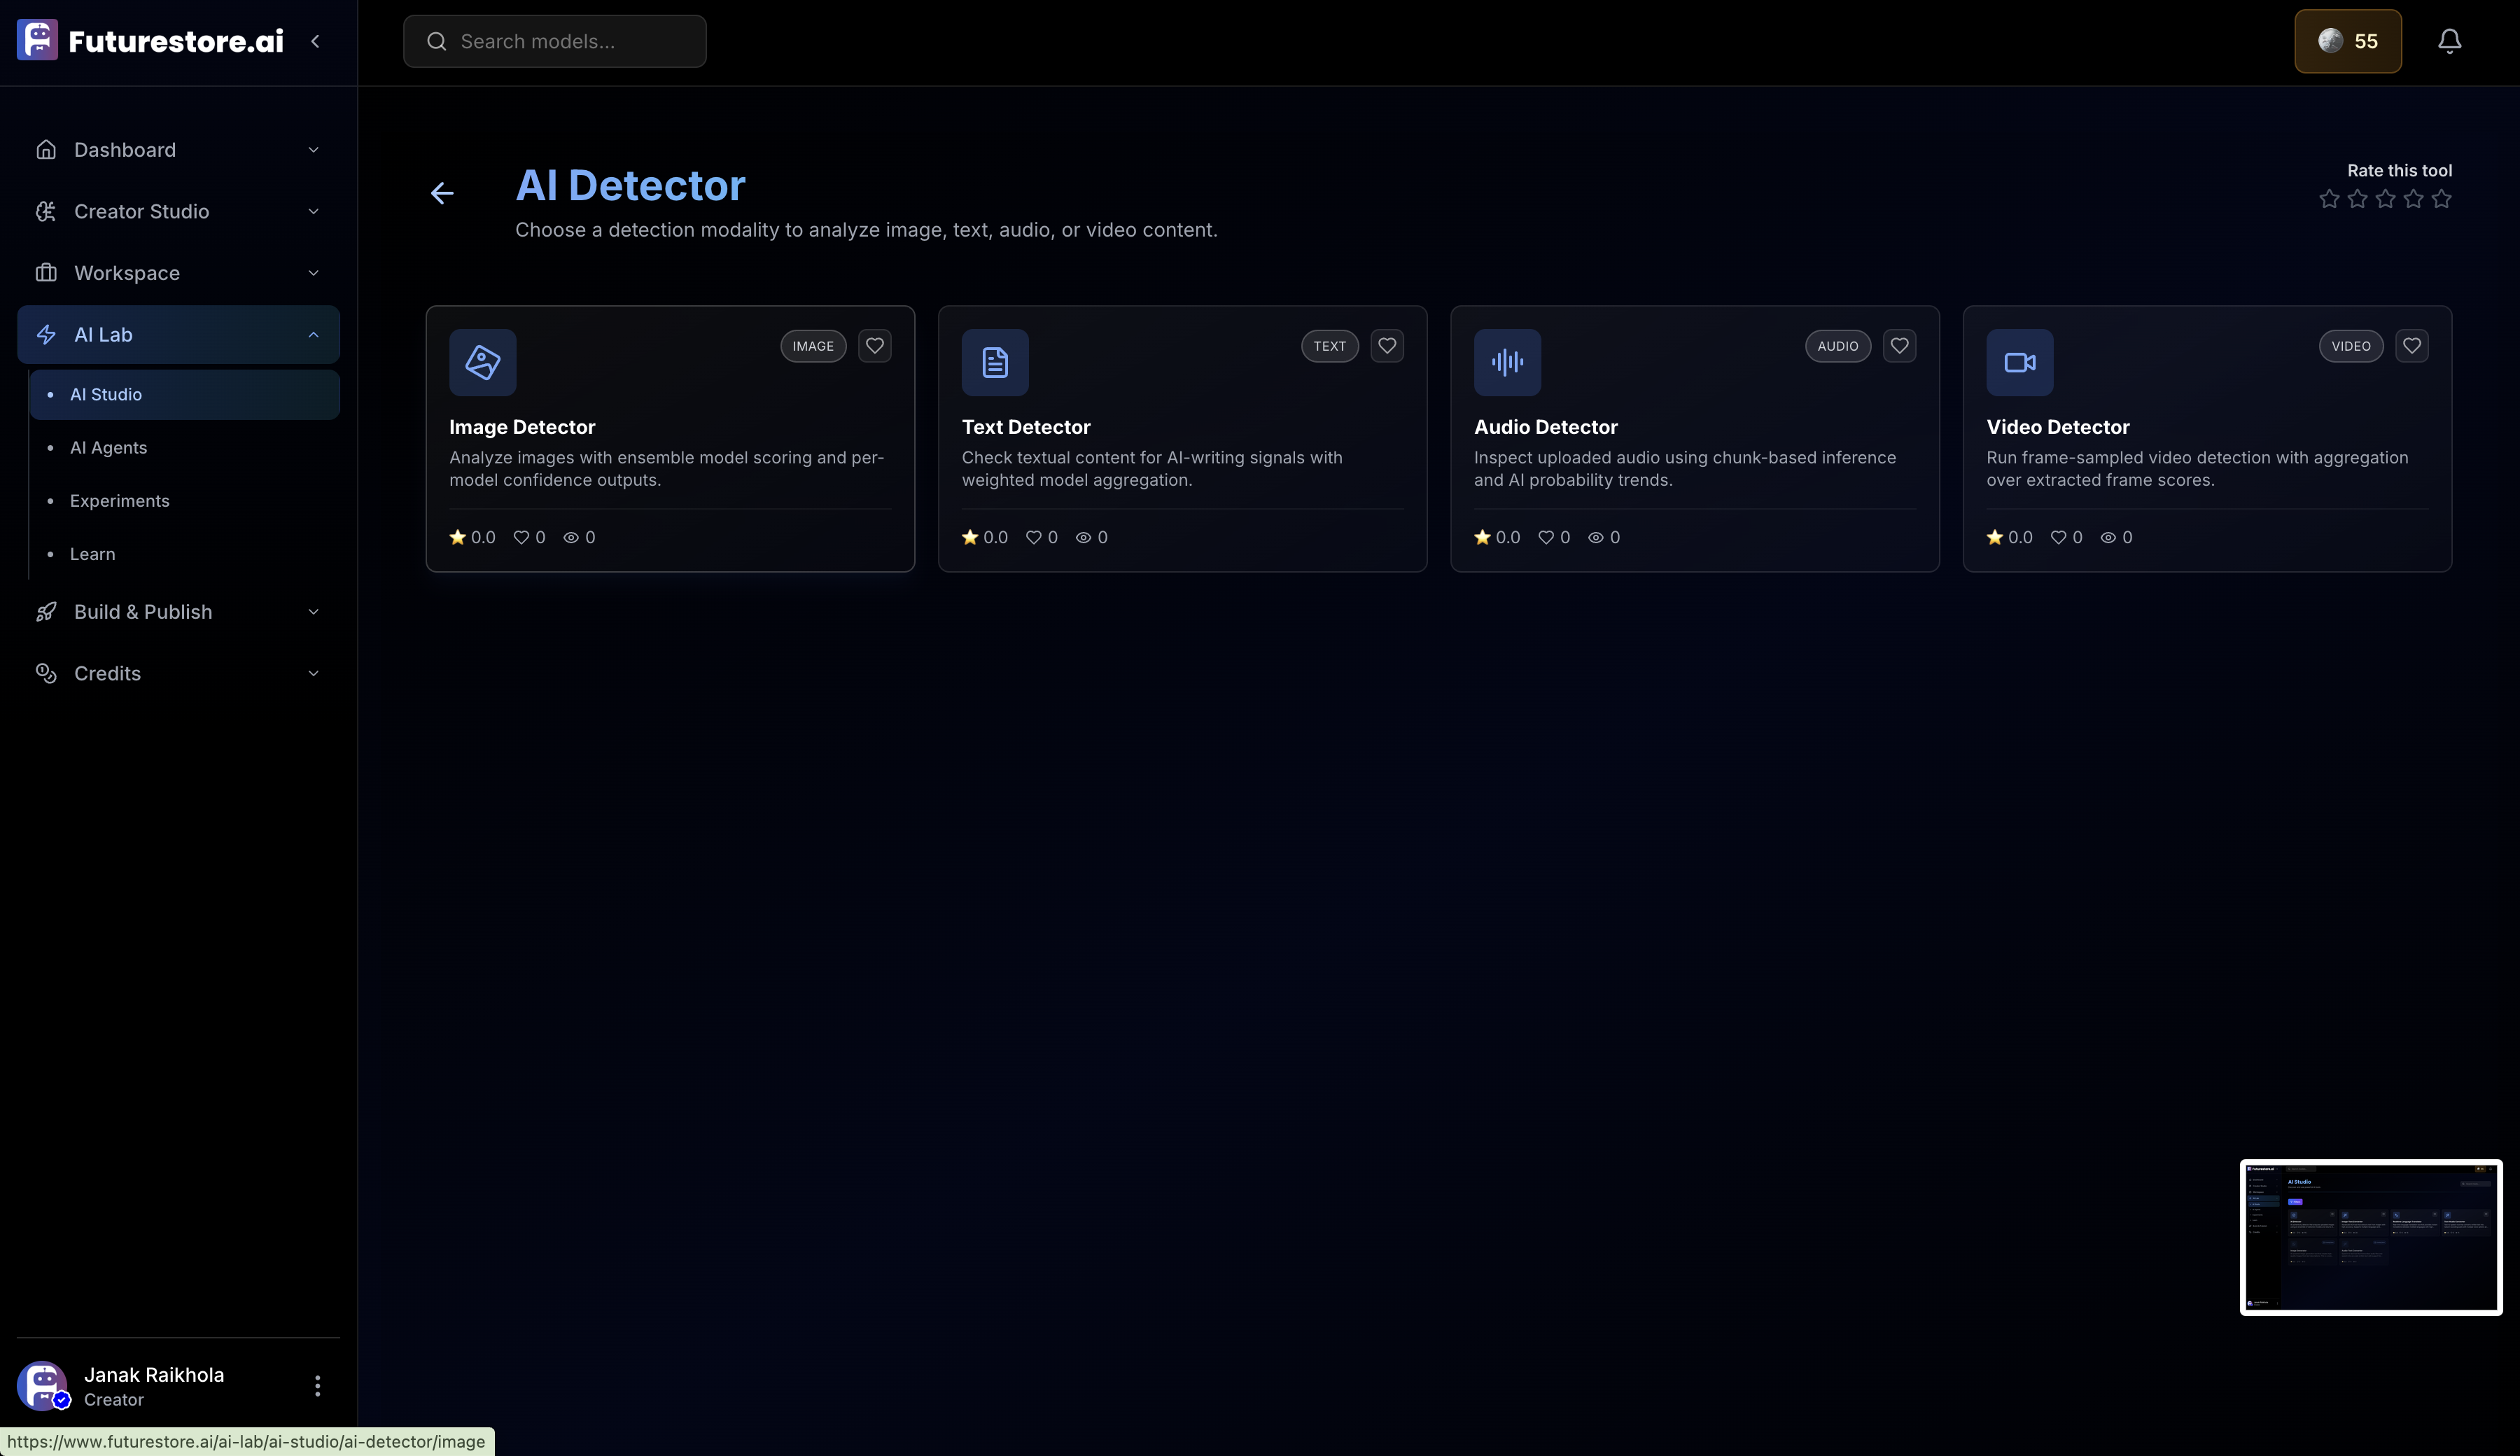Open the Audio Detector title
The image size is (2520, 1456).
(x=1546, y=427)
